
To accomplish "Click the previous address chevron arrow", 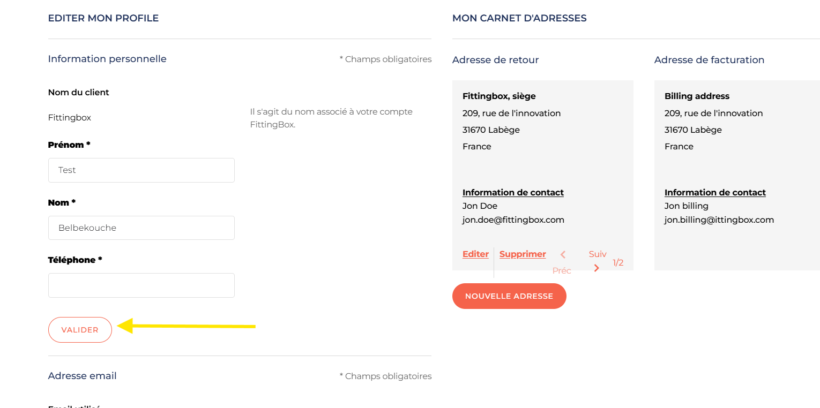I will point(563,255).
